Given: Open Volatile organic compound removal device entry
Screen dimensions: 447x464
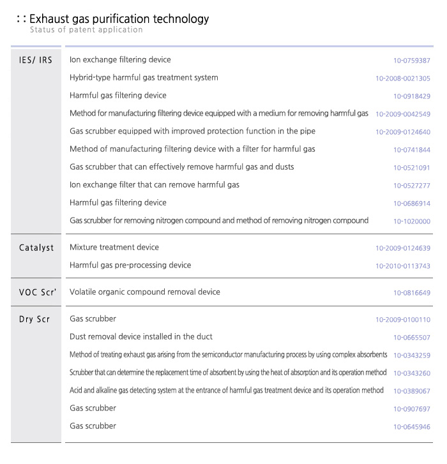Looking at the screenshot, I should click(145, 292).
